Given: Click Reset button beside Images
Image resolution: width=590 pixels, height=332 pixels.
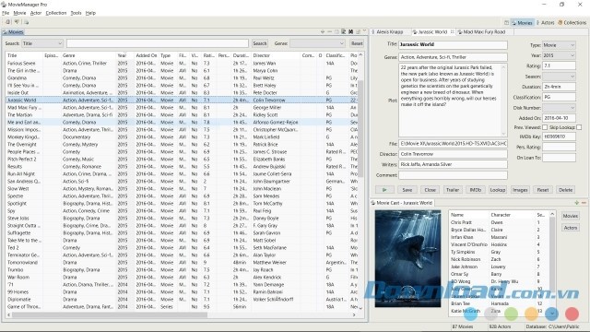Looking at the screenshot, I should 543,190.
